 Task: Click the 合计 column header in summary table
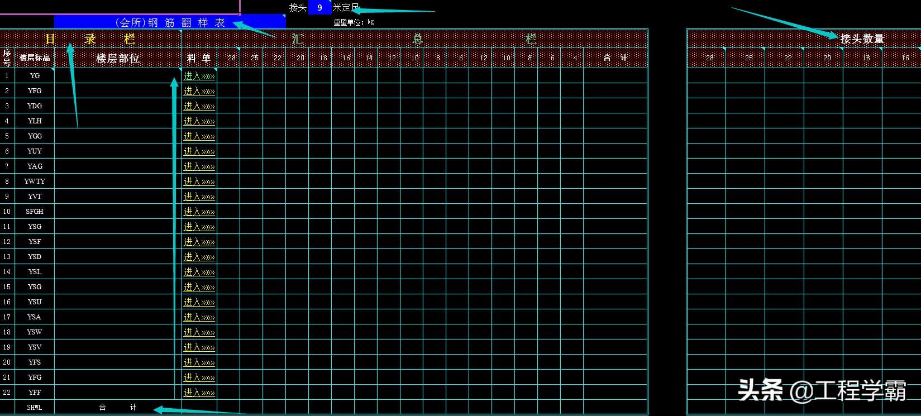(615, 58)
